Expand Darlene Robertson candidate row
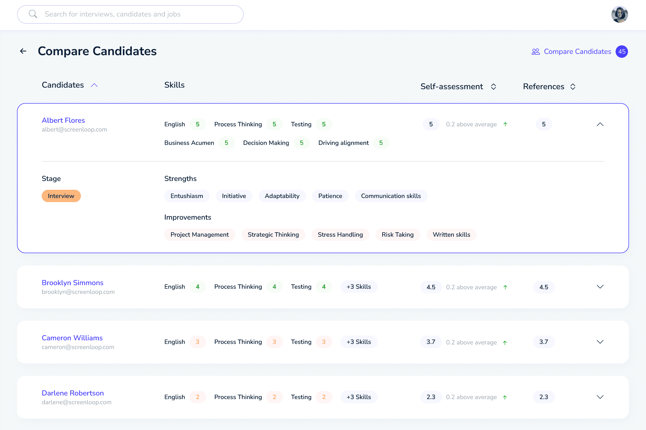Viewport: 646px width, 430px height. (600, 397)
